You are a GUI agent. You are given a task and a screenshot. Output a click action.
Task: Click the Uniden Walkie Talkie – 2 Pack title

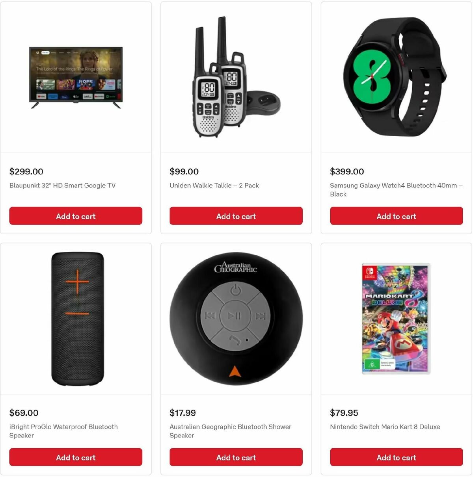[214, 185]
